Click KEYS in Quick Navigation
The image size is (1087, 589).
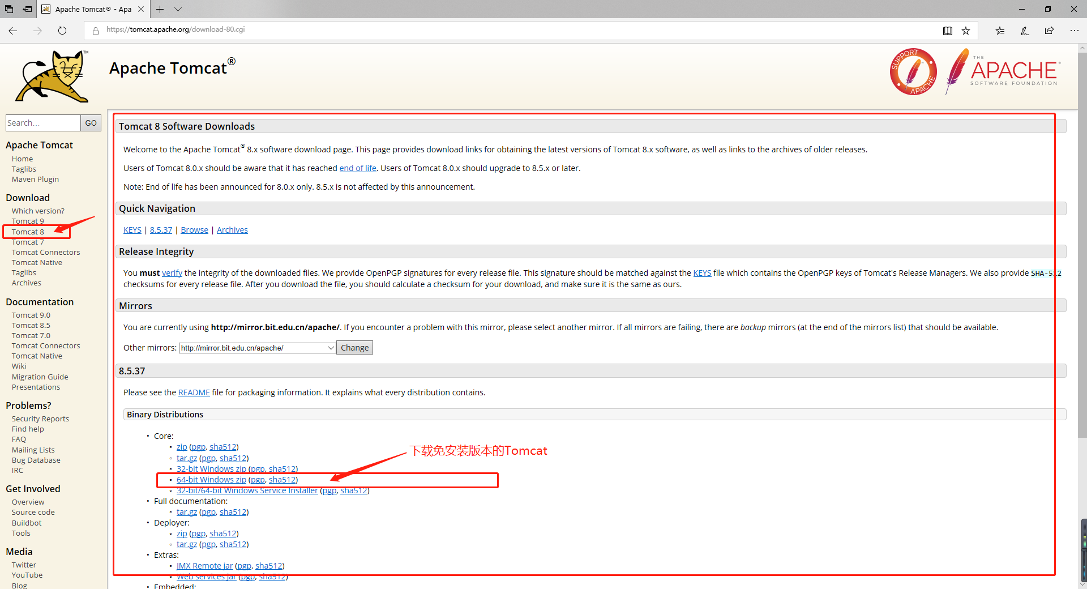pos(132,230)
